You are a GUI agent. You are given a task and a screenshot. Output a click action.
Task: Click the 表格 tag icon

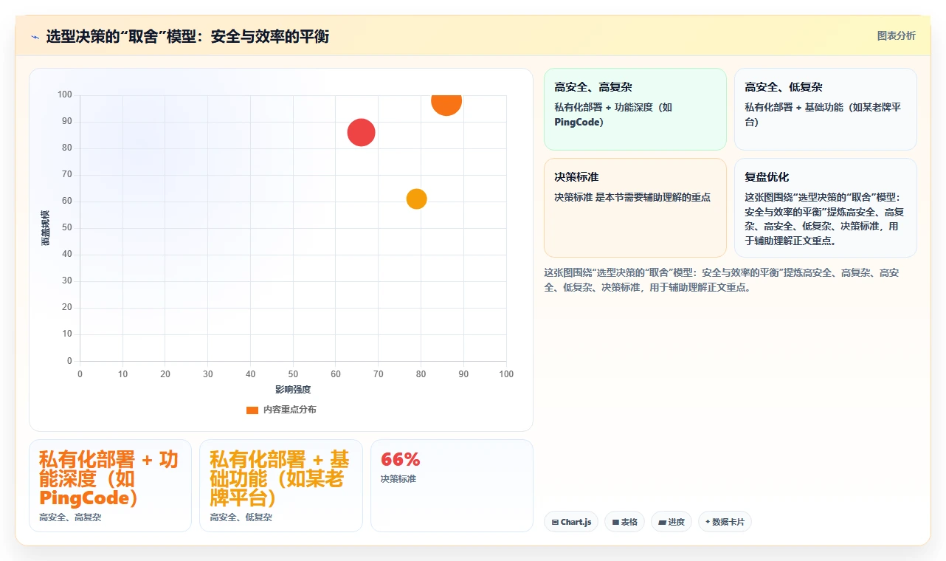[x=615, y=522]
